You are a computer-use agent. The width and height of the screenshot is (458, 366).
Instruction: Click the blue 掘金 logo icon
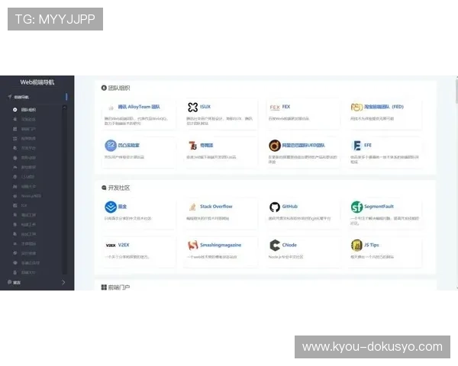point(110,207)
